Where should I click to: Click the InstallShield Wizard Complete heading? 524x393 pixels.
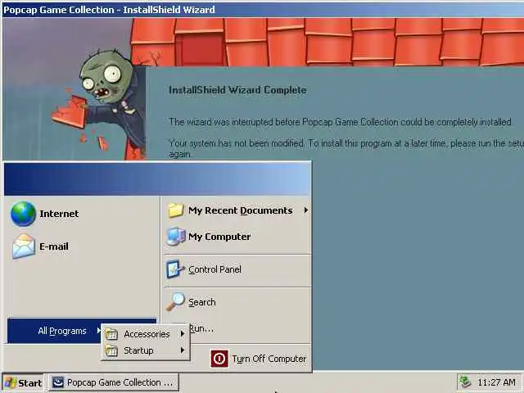(237, 90)
